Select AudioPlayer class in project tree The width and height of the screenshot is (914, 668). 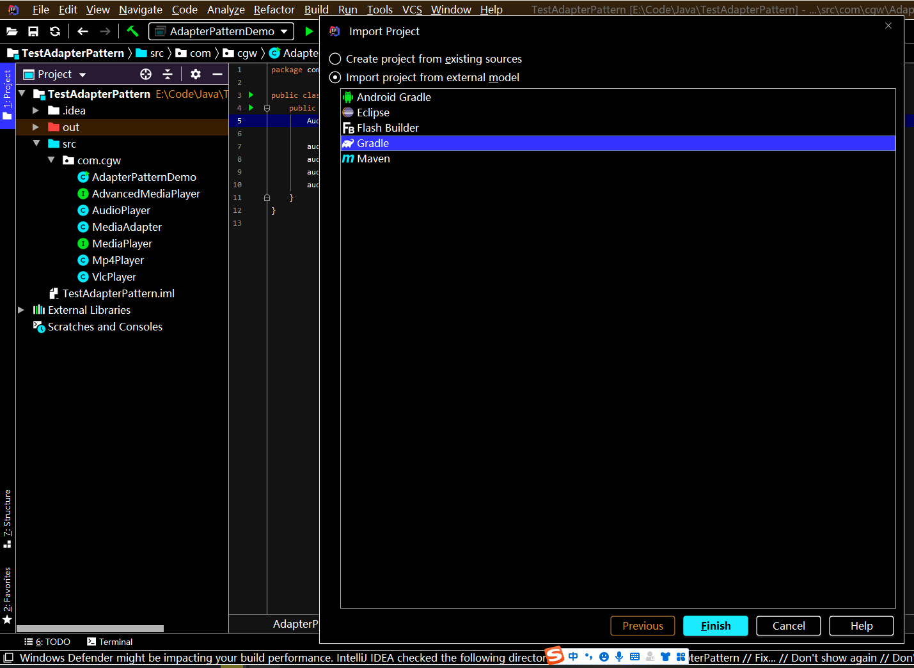(x=121, y=210)
